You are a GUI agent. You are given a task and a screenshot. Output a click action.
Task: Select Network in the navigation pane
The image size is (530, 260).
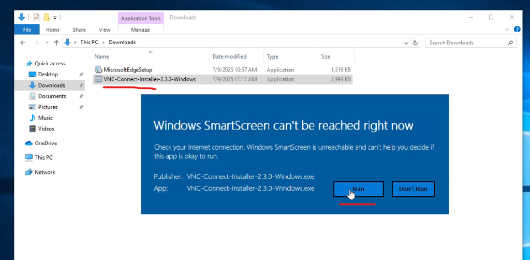pos(45,172)
